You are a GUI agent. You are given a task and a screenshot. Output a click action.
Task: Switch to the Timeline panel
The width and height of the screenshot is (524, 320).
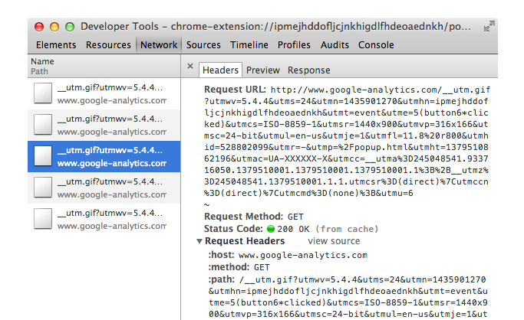(x=249, y=45)
